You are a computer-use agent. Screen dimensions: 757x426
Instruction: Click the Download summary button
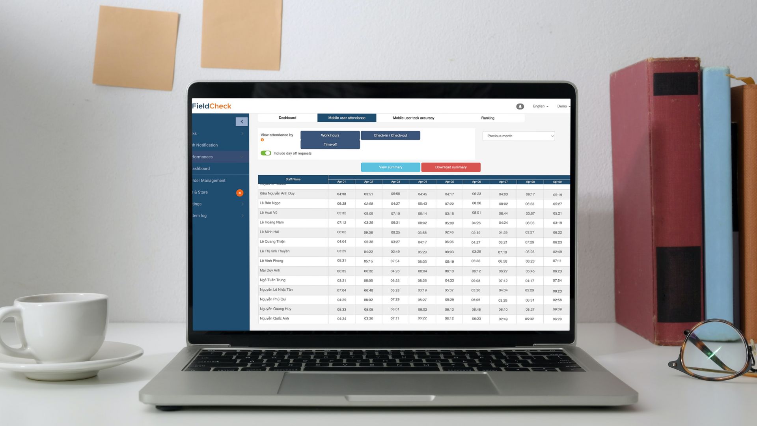[451, 167]
